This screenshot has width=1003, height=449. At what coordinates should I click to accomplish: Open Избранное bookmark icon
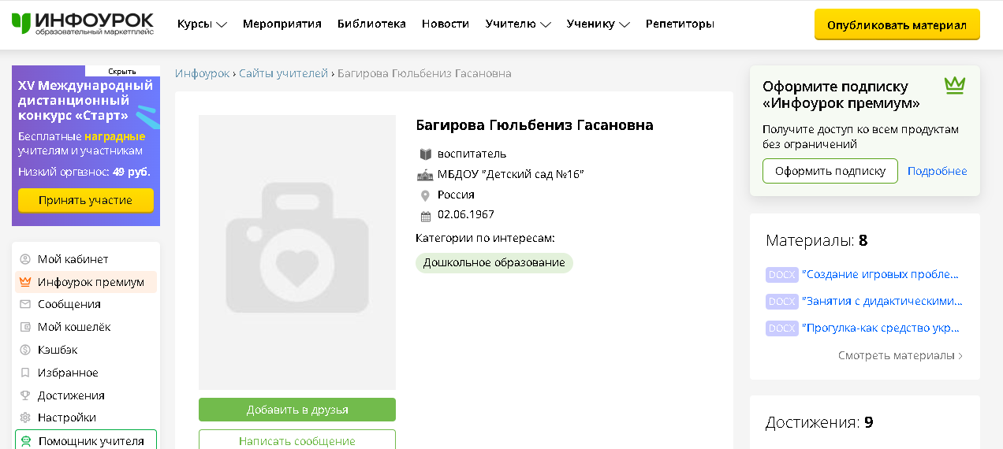pyautogui.click(x=25, y=373)
